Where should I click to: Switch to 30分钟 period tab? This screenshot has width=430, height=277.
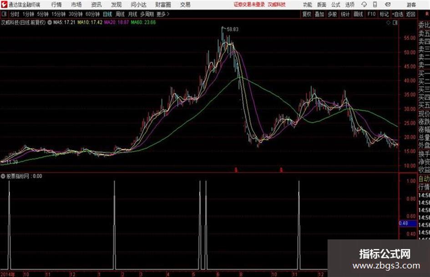tap(76, 14)
